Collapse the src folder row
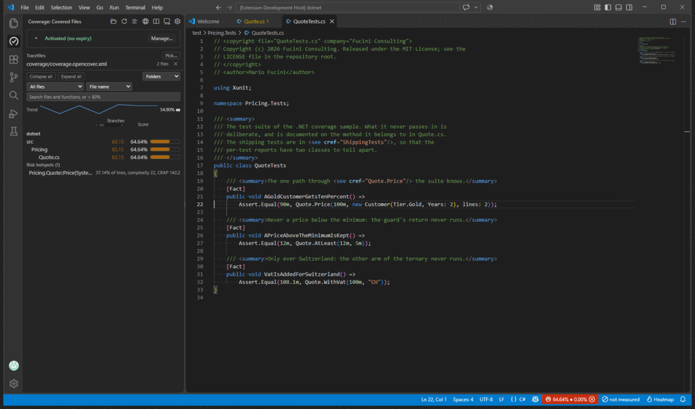The height and width of the screenshot is (409, 695). pyautogui.click(x=103, y=141)
